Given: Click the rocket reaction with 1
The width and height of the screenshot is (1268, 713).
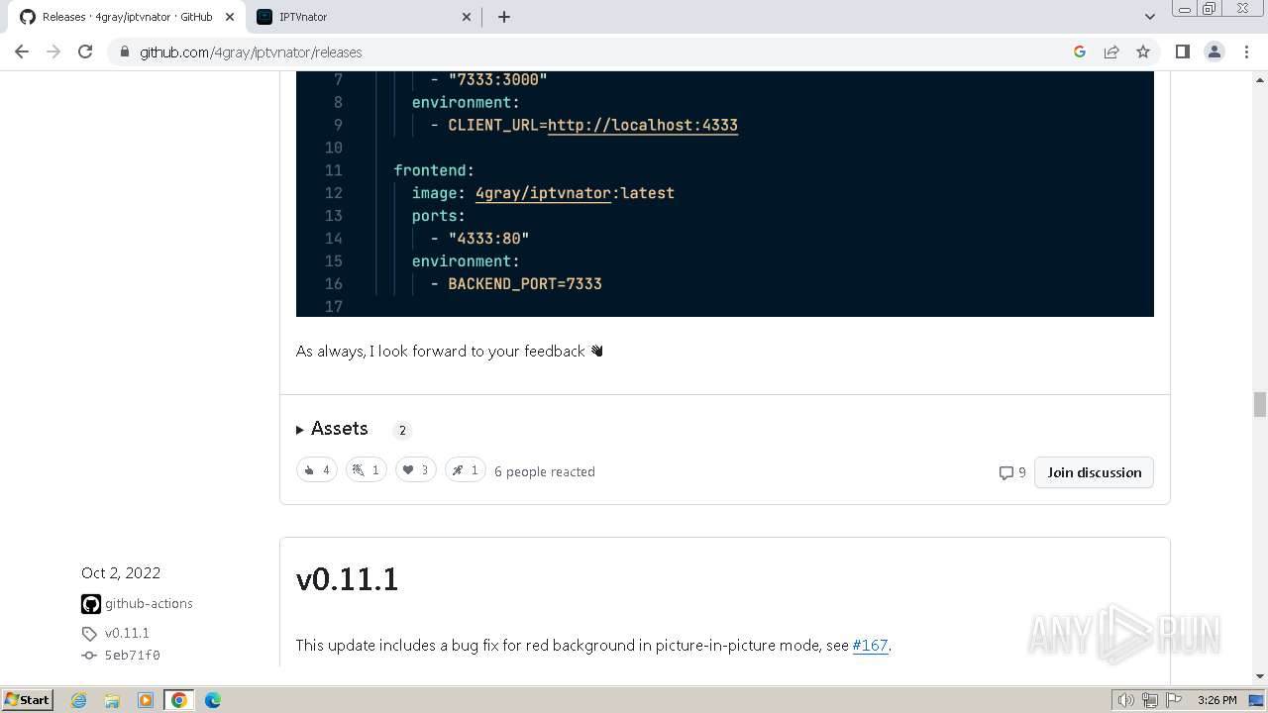Looking at the screenshot, I should 465,470.
